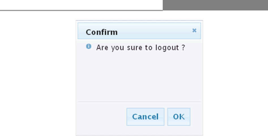Choose Cancel to stay logged in
The height and width of the screenshot is (136, 268).
(145, 117)
